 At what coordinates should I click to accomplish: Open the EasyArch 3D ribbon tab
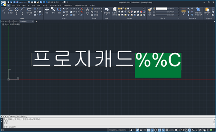pos(68,5)
